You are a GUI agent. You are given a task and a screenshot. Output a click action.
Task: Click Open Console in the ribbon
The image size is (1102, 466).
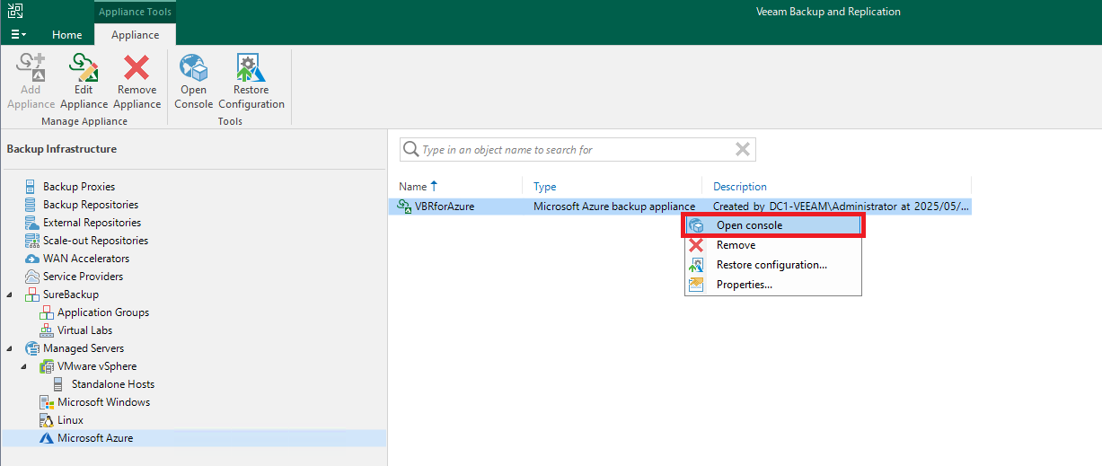193,81
